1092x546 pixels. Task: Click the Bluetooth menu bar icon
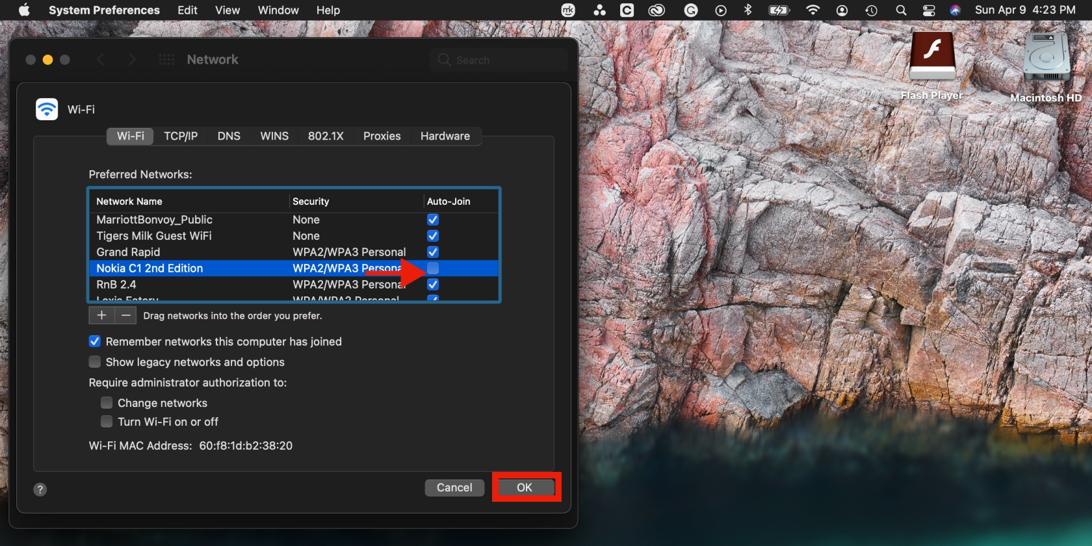(x=748, y=10)
